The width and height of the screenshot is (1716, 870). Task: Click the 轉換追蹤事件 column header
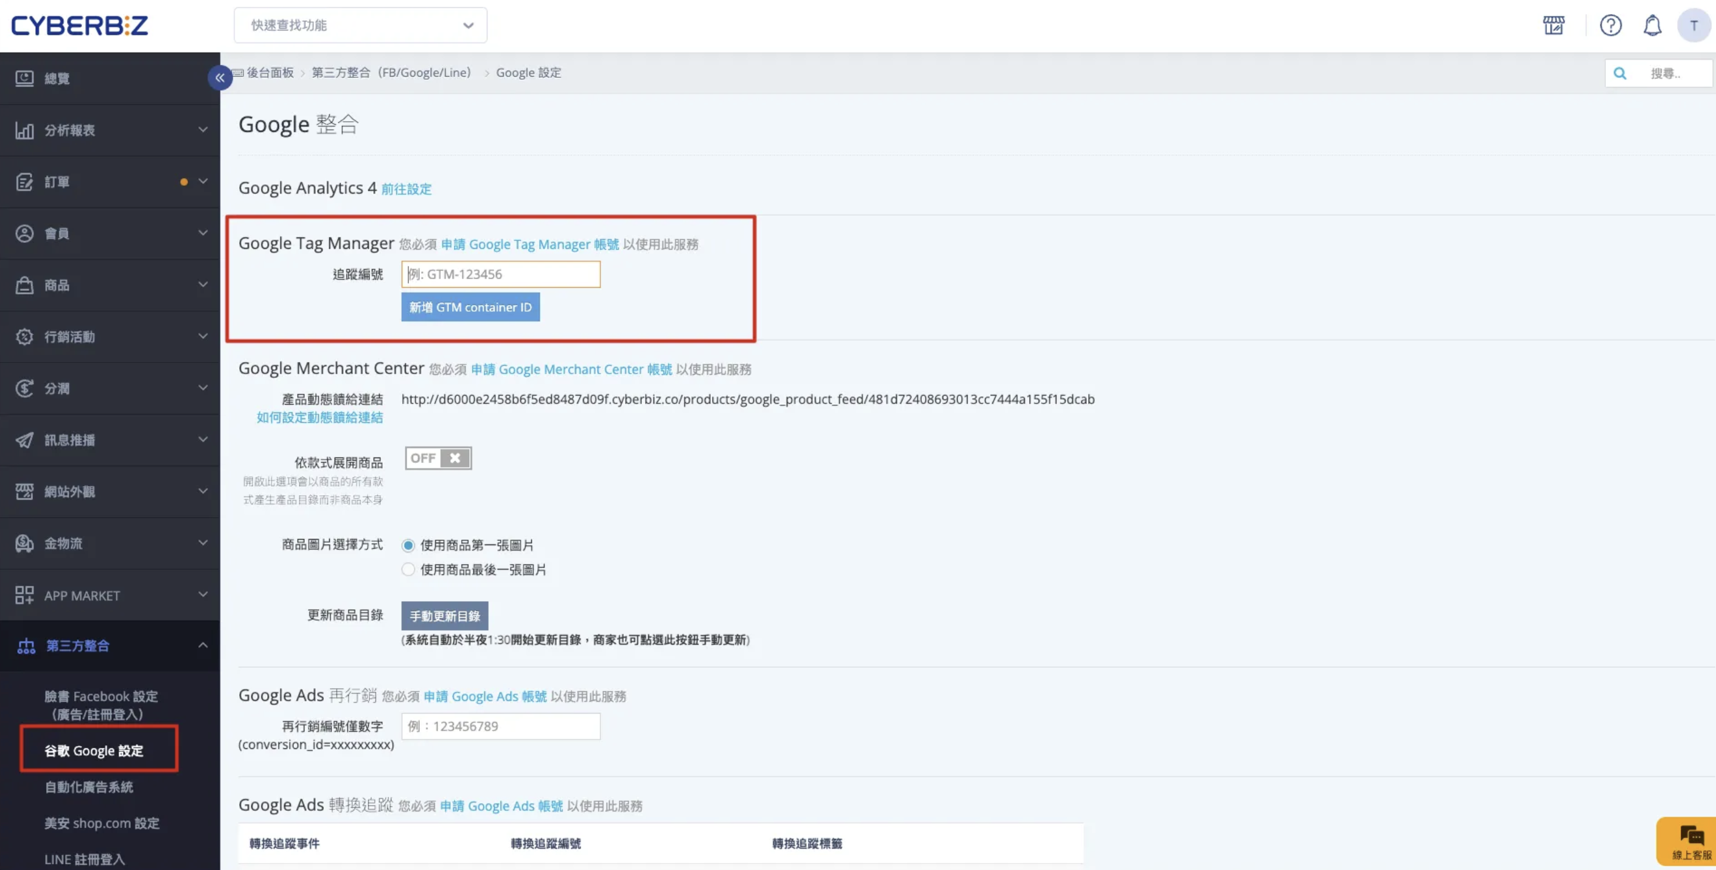click(284, 844)
